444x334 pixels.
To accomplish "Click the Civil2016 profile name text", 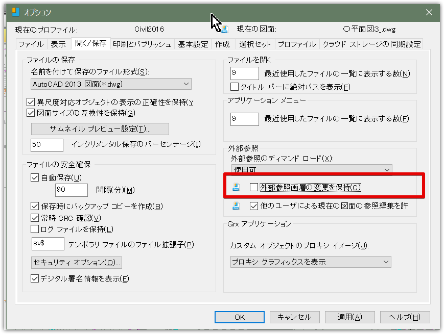I will coord(149,29).
